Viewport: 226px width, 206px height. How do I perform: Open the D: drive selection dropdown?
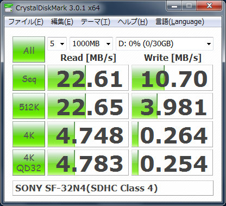coord(165,43)
